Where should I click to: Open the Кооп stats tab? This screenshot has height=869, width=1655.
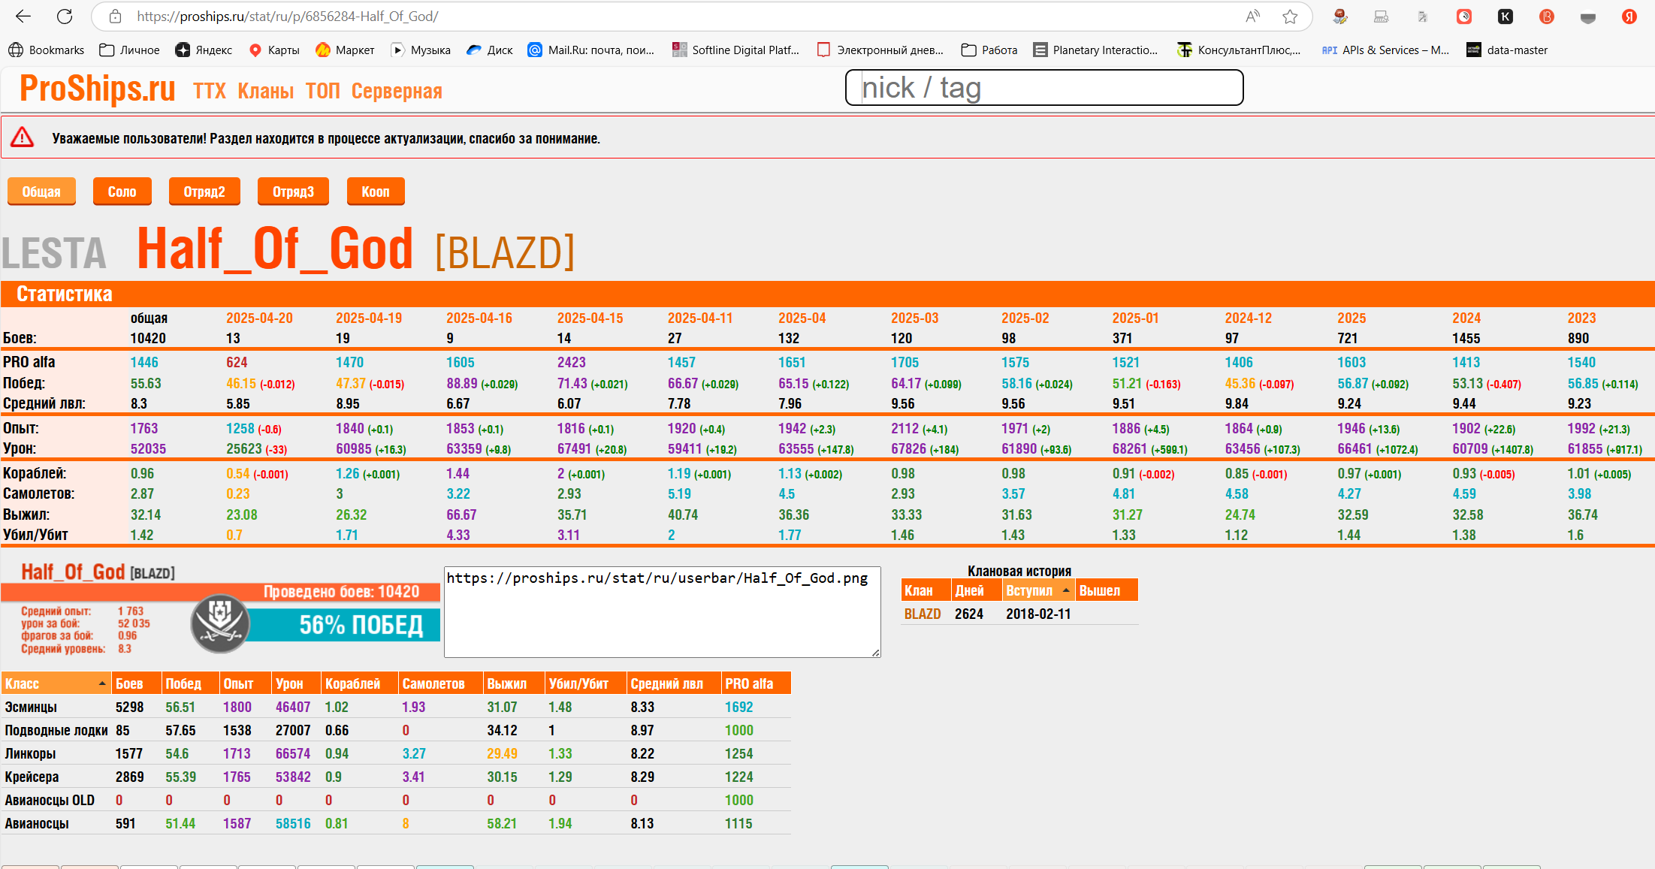pos(375,192)
